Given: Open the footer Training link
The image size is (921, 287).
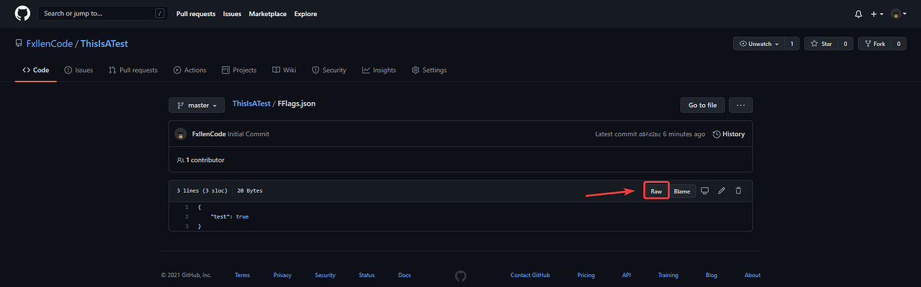Looking at the screenshot, I should point(668,275).
